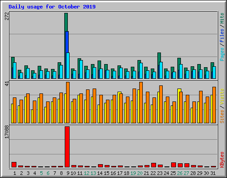Click day label "30" on the x-axis
The width and height of the screenshot is (227, 178).
[206, 173]
